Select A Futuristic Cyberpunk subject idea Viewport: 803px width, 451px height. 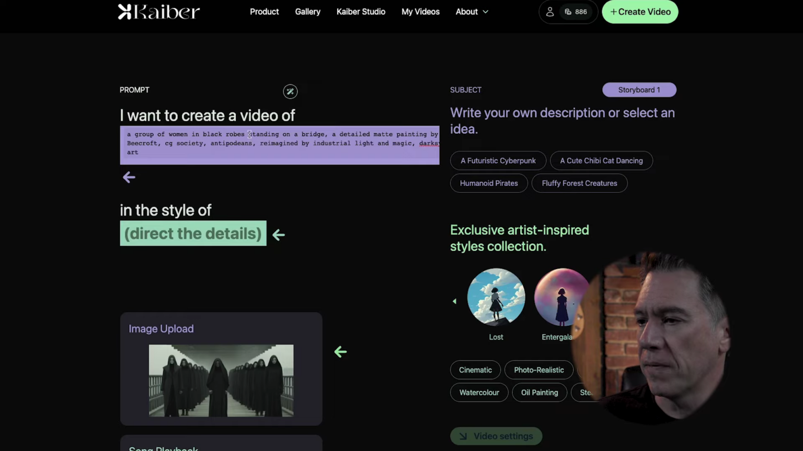pos(498,160)
